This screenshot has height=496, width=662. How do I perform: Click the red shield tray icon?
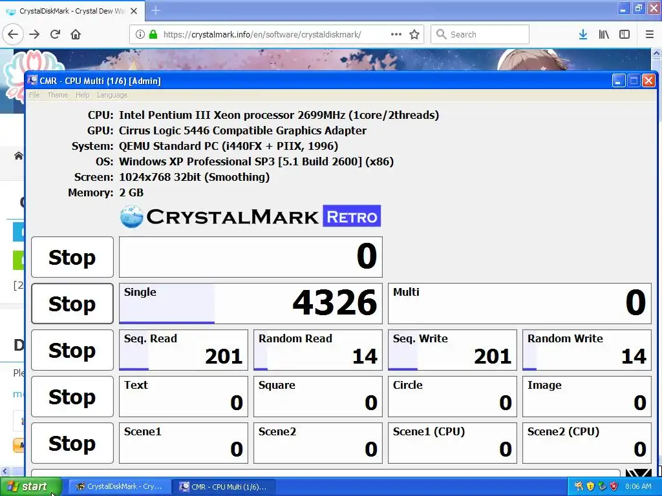point(614,486)
